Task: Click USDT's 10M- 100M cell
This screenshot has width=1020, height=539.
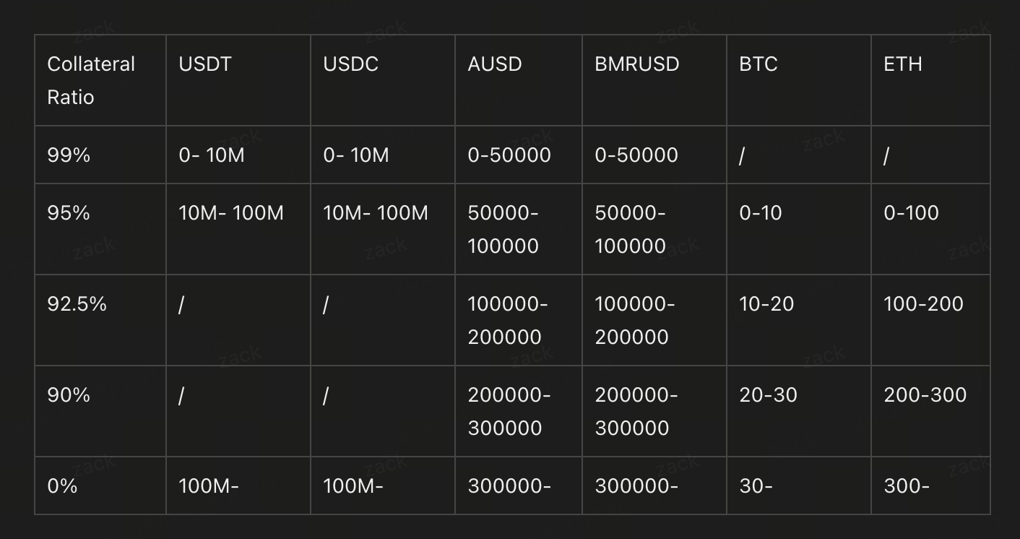Action: (x=231, y=213)
